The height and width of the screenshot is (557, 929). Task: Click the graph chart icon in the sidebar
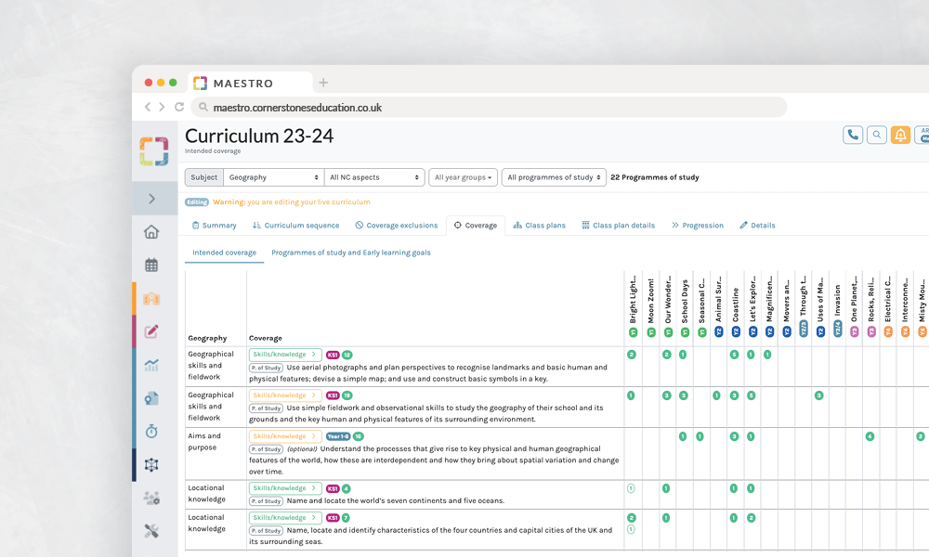[151, 365]
